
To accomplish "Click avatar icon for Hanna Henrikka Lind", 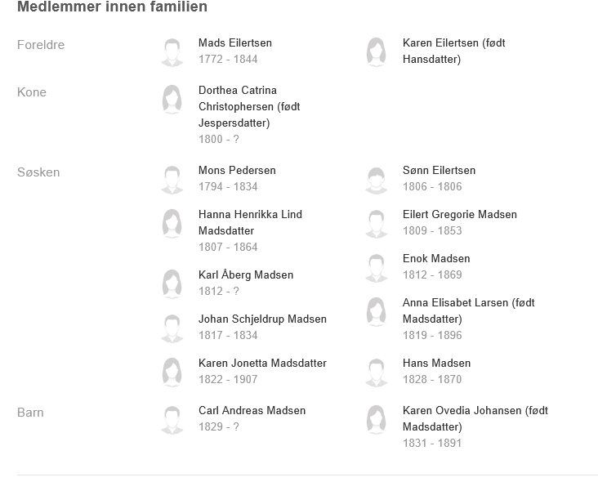I will tap(172, 223).
